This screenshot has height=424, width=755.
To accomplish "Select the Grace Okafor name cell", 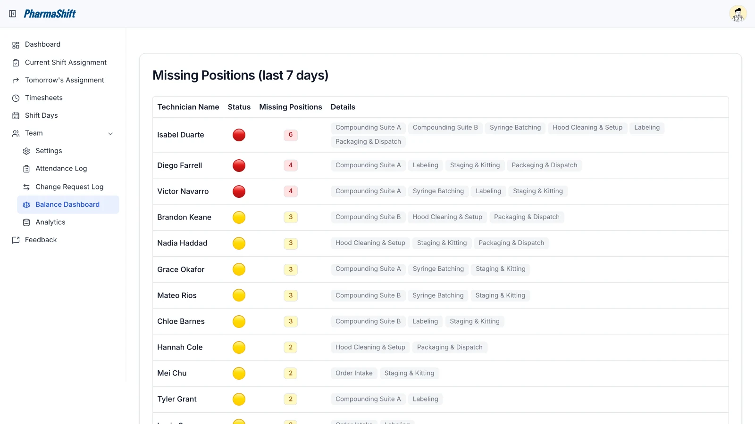I will pyautogui.click(x=181, y=269).
